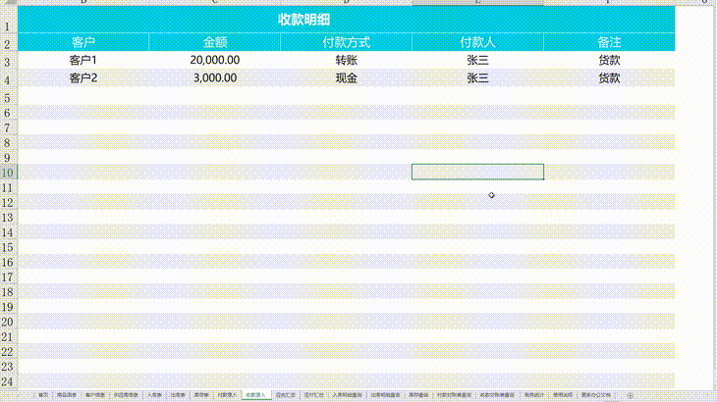The width and height of the screenshot is (717, 402).
Task: Select the 供应商信息 sheet tab
Action: pyautogui.click(x=126, y=395)
